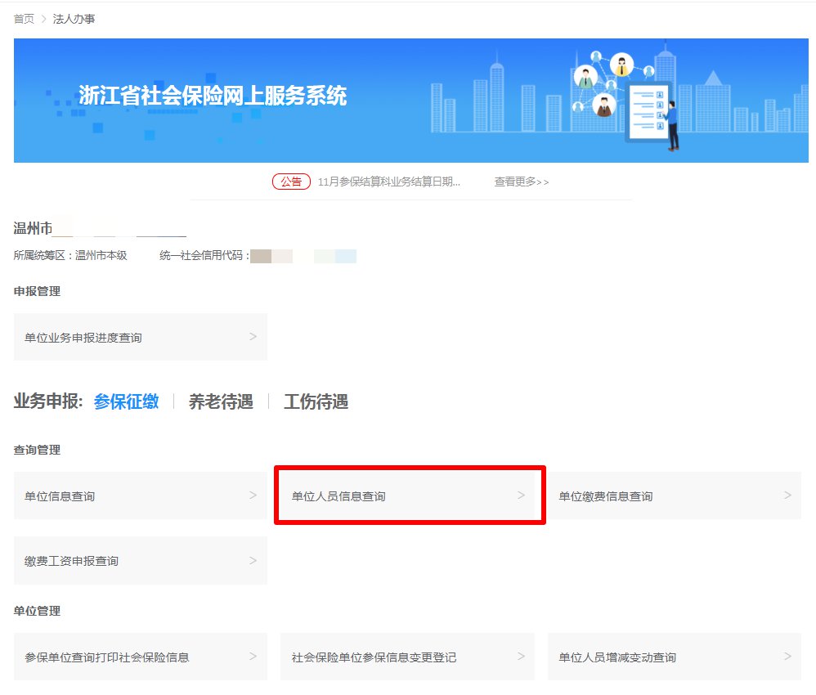The height and width of the screenshot is (695, 816).
Task: Open 参保单位查询打印社会保险信息
Action: [107, 657]
